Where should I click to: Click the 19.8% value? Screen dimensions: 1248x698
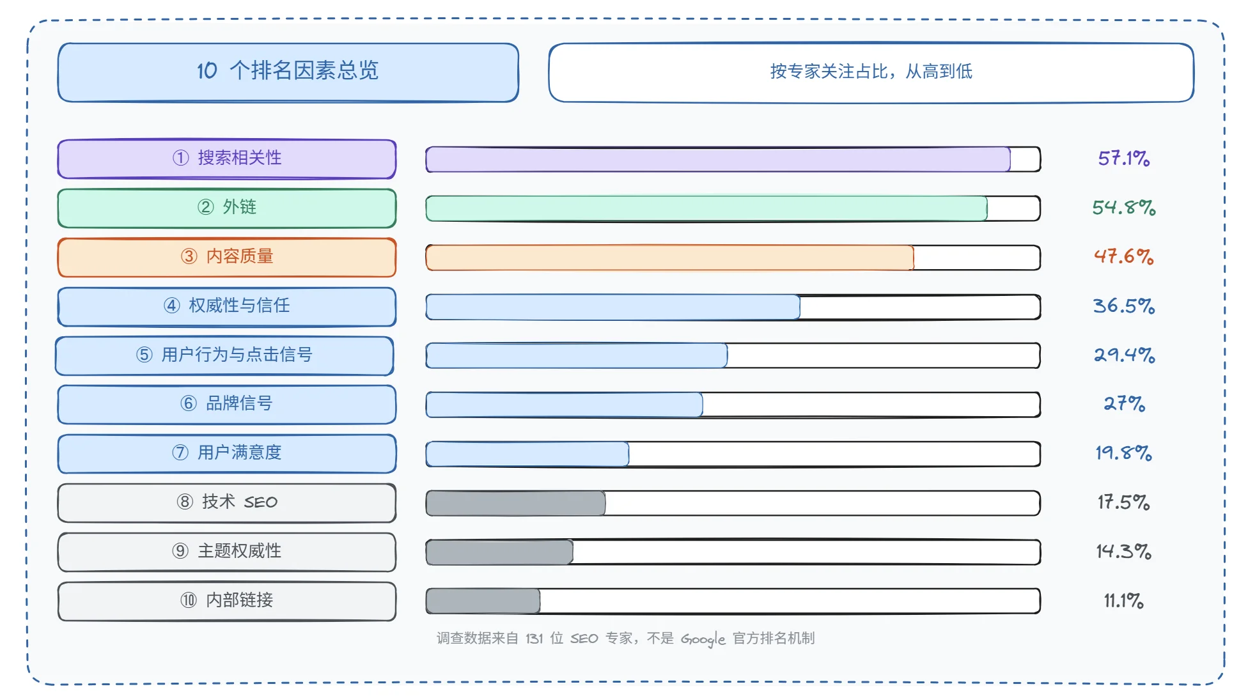pyautogui.click(x=1124, y=453)
